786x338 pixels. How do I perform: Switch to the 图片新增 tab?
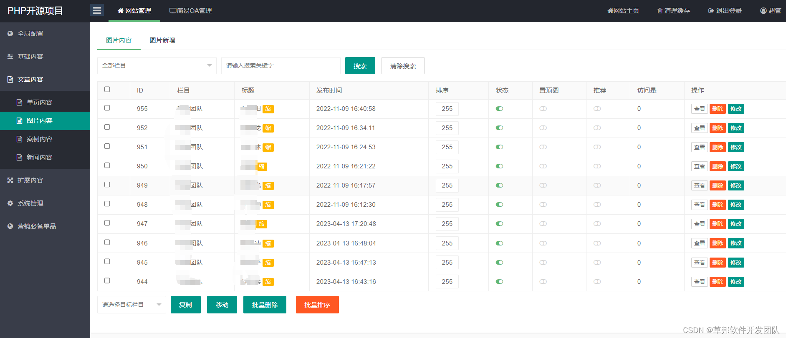click(x=162, y=40)
